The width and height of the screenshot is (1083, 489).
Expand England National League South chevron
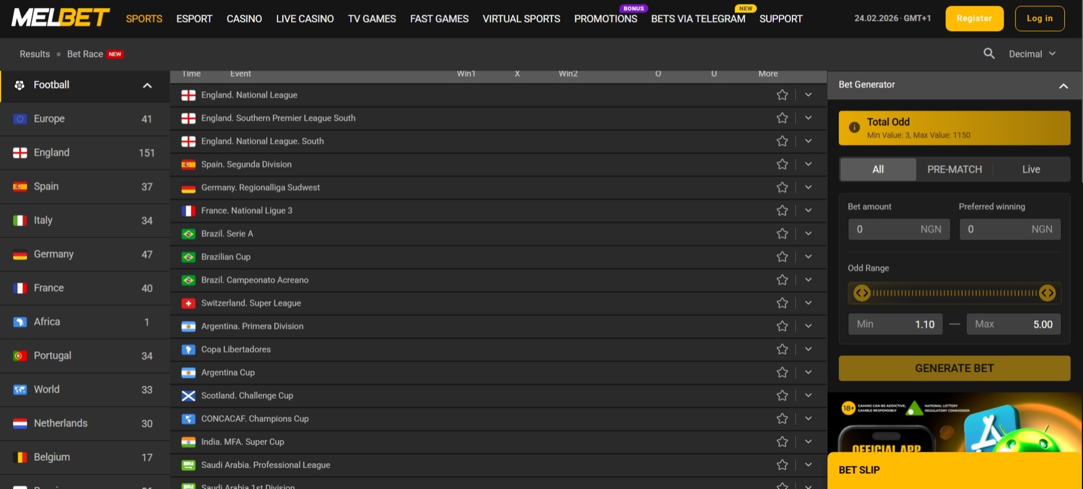click(x=808, y=141)
